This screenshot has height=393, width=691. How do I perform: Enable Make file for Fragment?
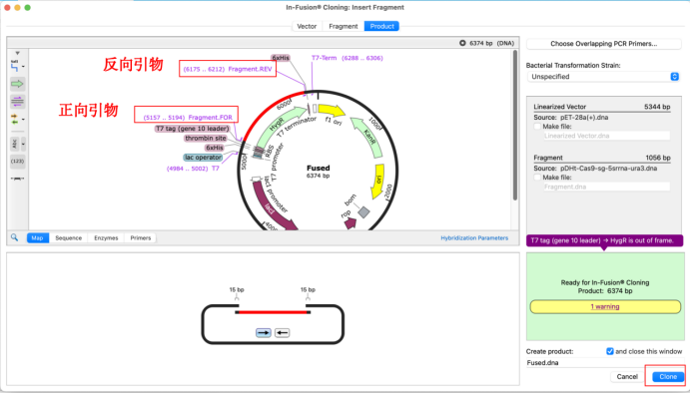[537, 178]
